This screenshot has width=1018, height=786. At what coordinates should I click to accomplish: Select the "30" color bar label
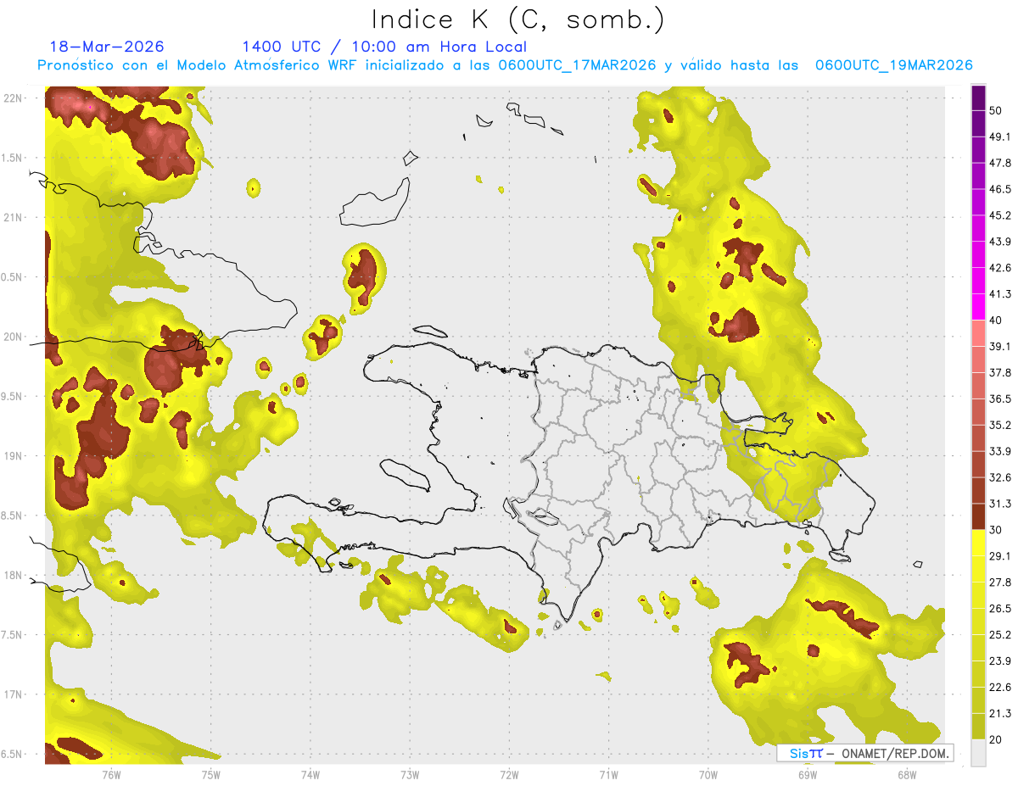(996, 530)
